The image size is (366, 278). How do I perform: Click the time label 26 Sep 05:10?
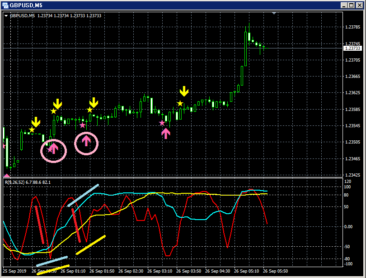point(247,271)
